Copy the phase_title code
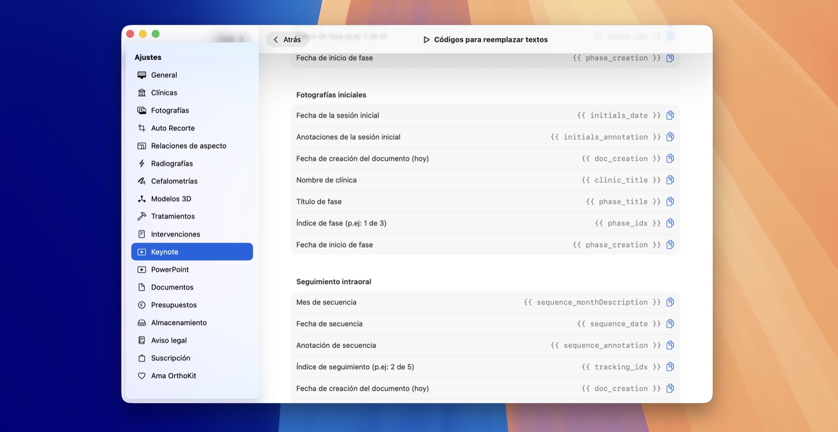 [670, 202]
